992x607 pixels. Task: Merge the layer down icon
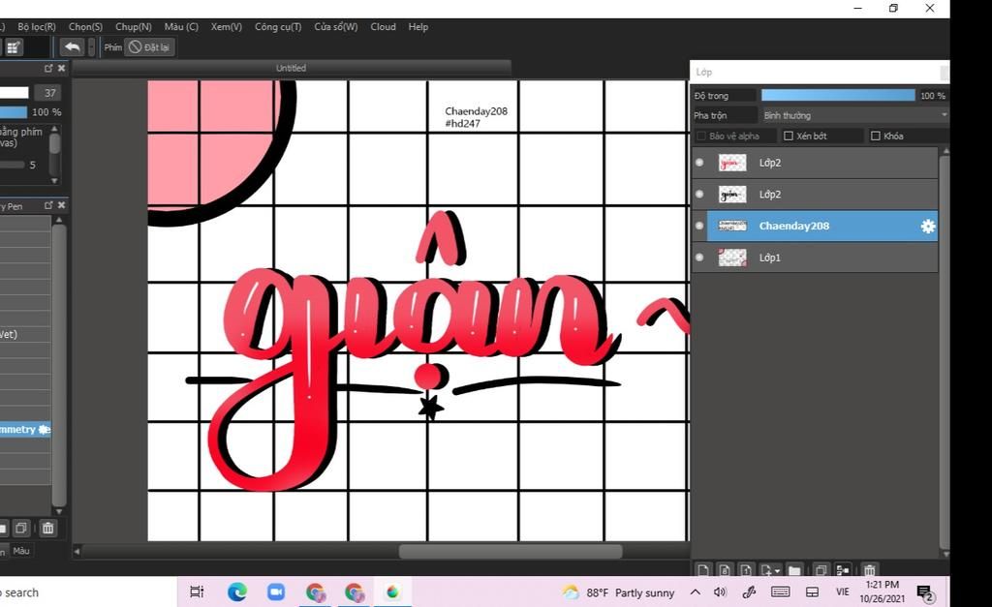(843, 569)
